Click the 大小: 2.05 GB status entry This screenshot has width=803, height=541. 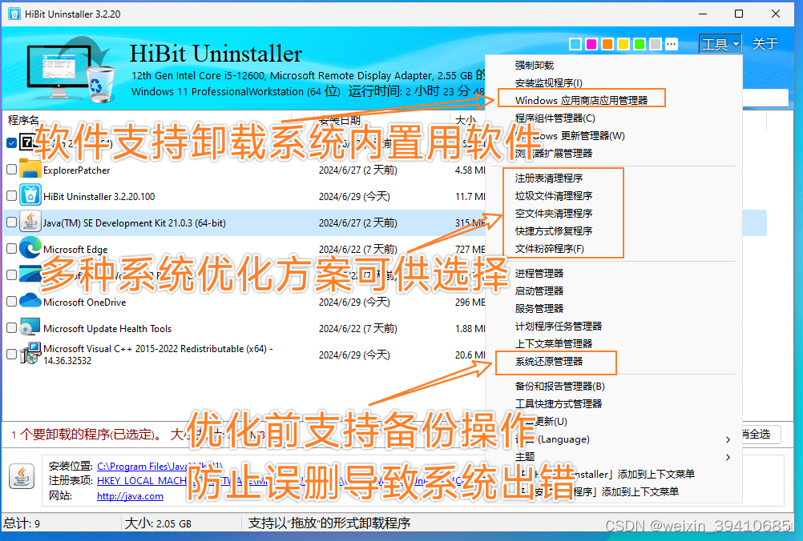click(x=158, y=523)
